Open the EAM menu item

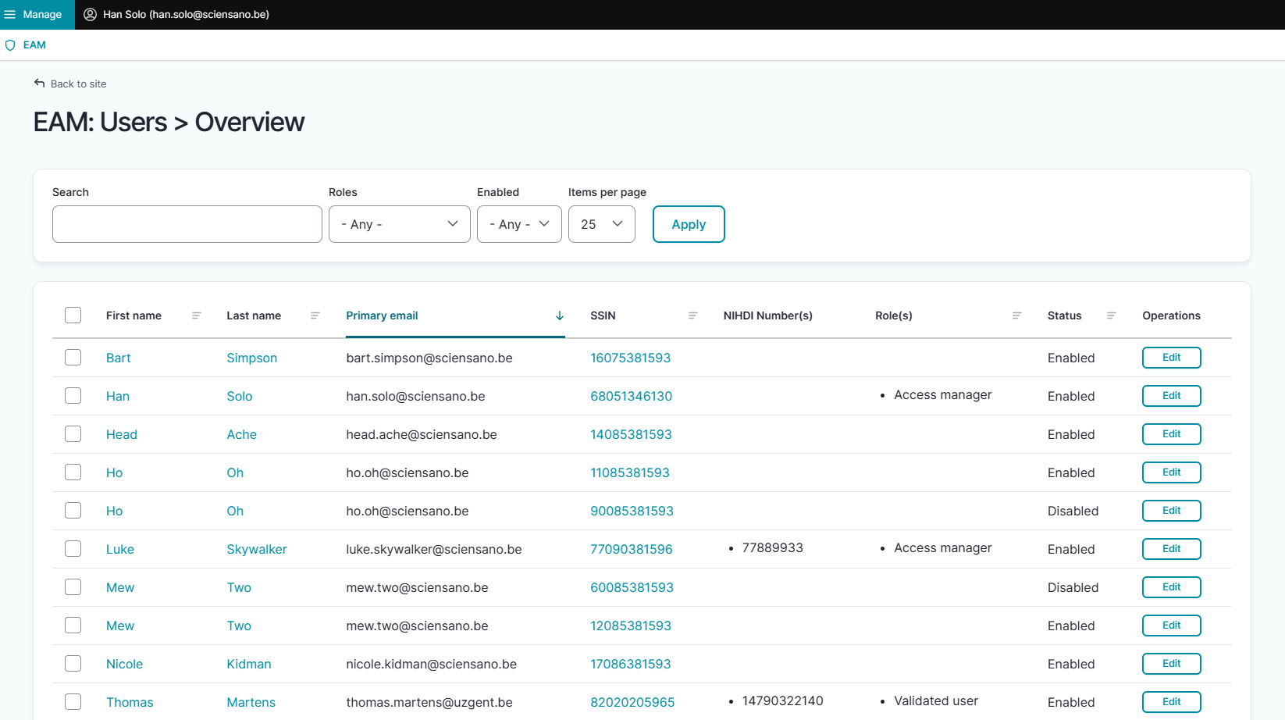(x=34, y=45)
